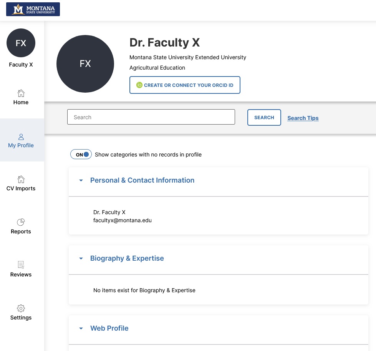
Task: Click Dr. Faculty X in contact section
Action: tap(109, 212)
